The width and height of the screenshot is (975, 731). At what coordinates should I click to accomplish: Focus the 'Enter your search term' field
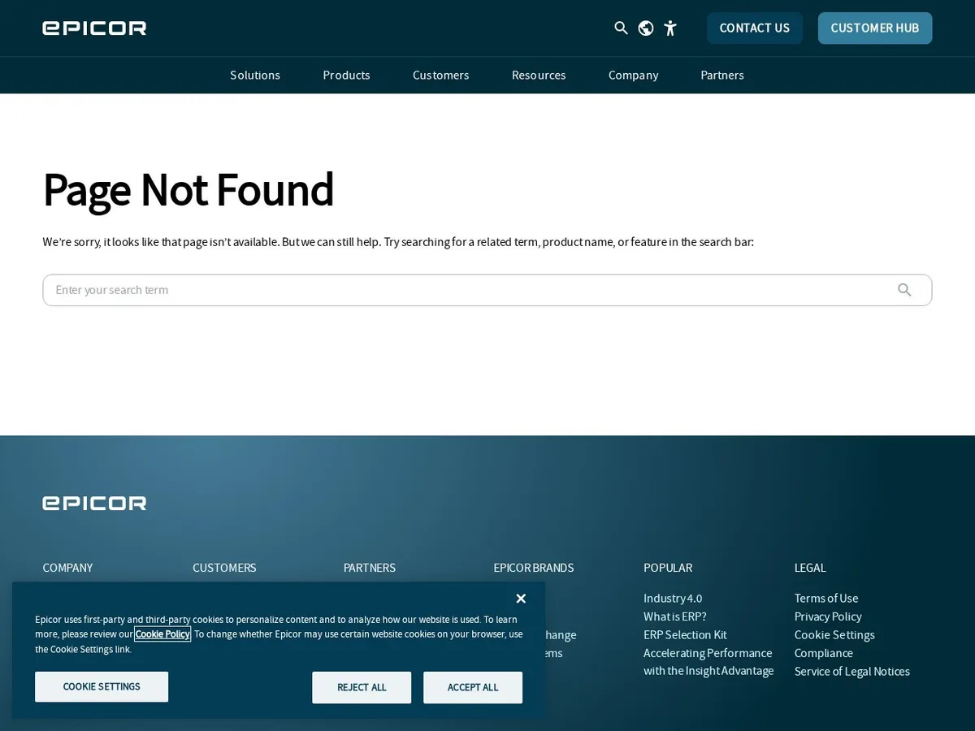(487, 290)
